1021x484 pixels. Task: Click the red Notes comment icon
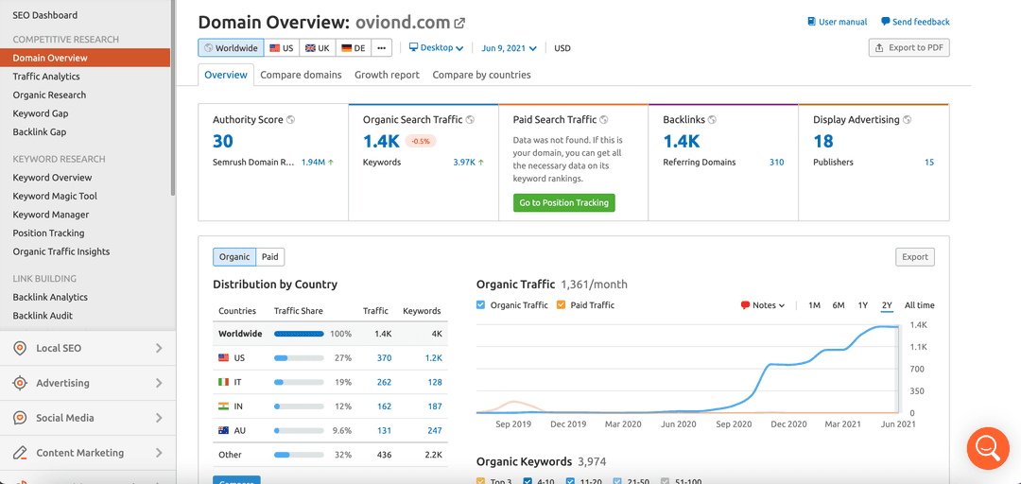pos(745,305)
